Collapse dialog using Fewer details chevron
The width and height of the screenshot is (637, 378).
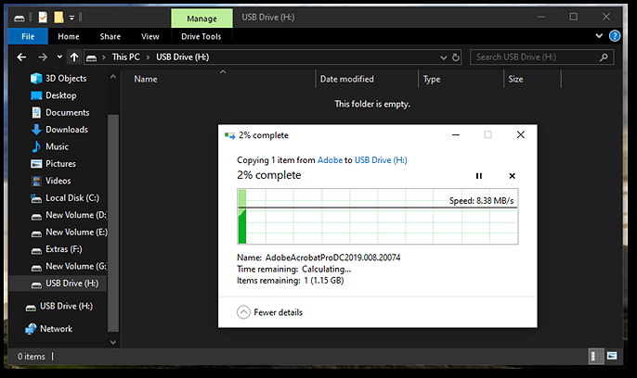click(x=244, y=312)
